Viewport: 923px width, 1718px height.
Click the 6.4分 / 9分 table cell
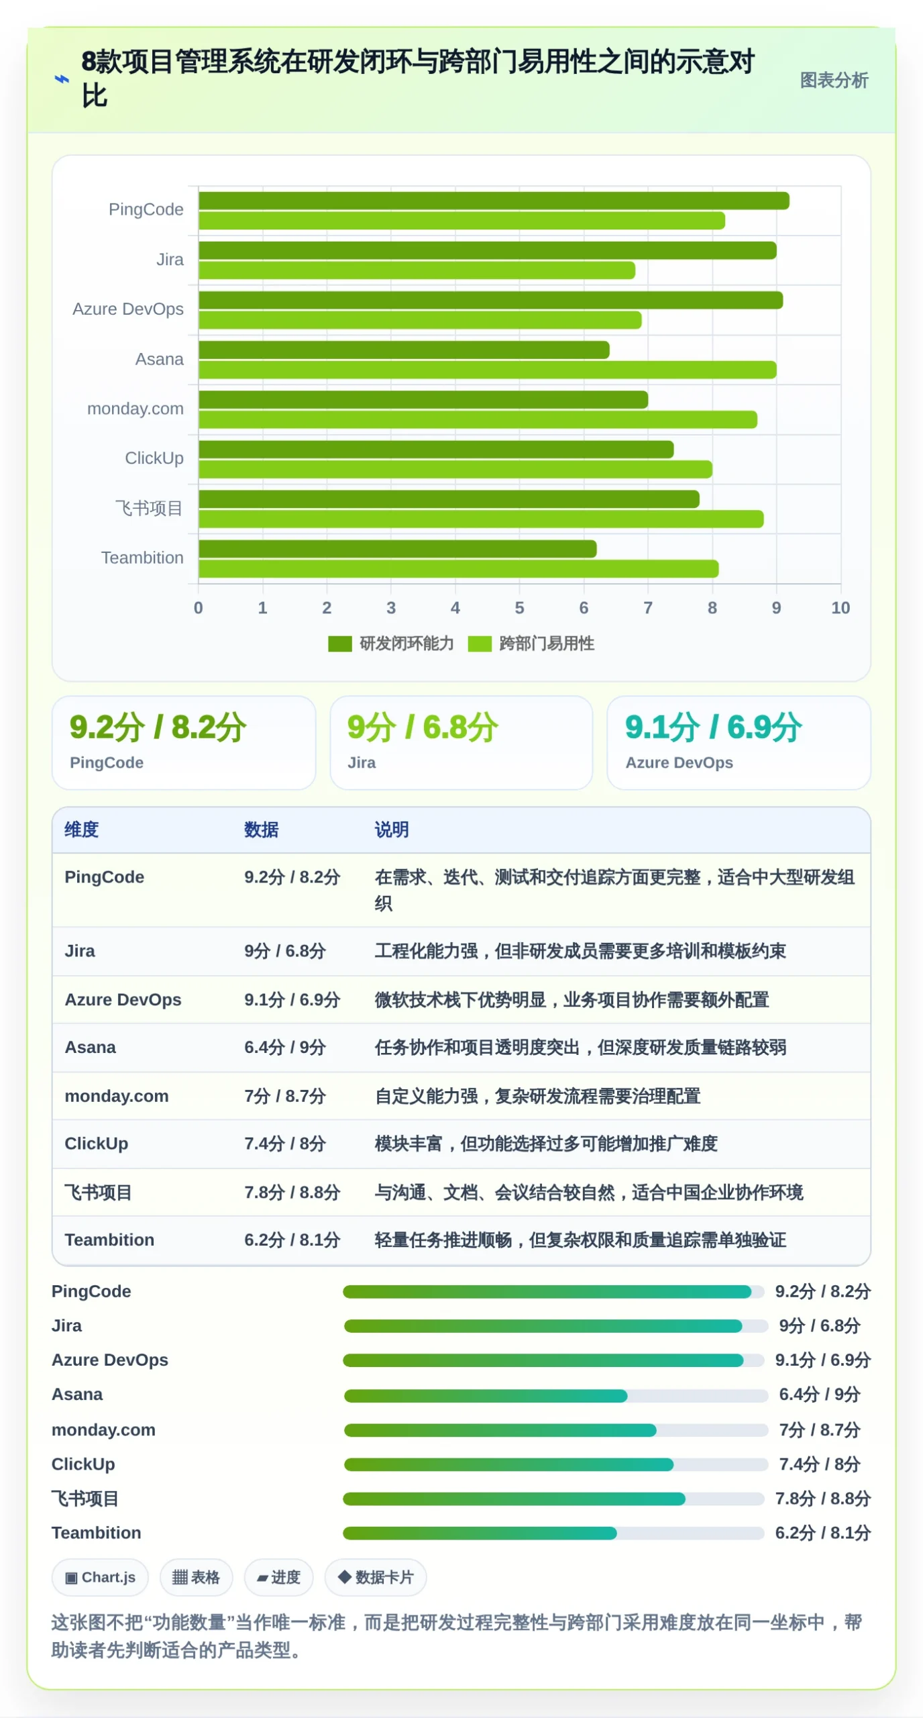pyautogui.click(x=285, y=1047)
